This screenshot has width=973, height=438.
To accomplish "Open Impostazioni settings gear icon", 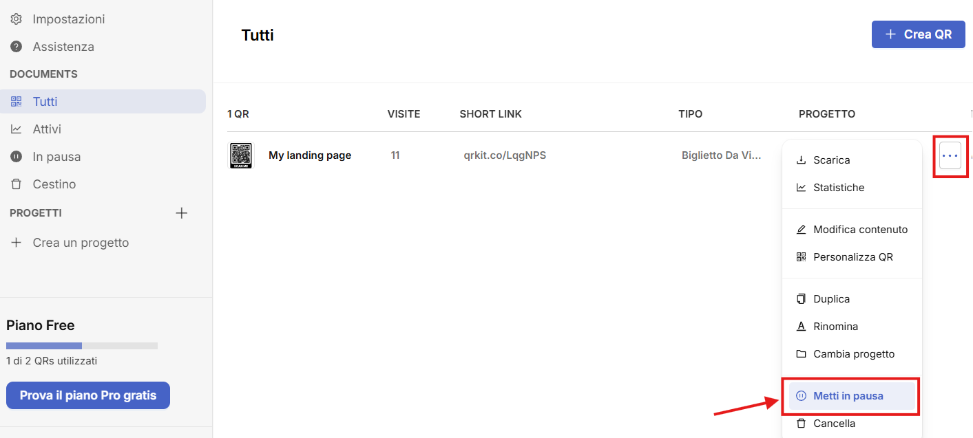I will (16, 19).
